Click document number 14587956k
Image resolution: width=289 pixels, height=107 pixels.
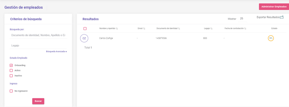[161, 38]
